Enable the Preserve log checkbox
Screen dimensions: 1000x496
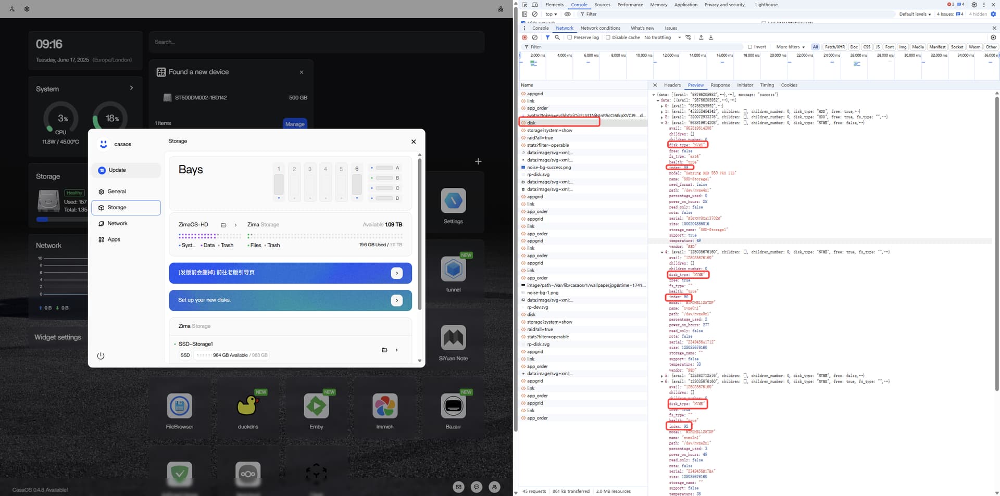570,37
